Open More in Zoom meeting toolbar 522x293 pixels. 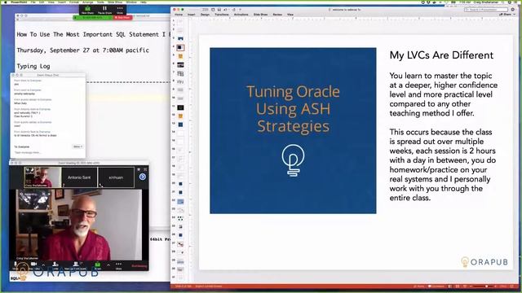[118, 265]
